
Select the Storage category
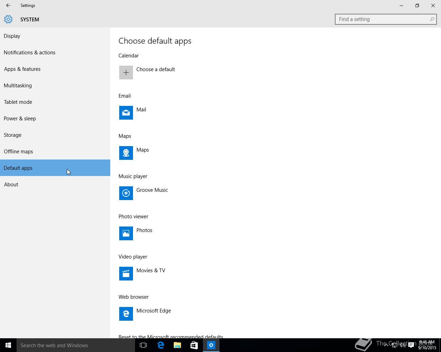[x=55, y=135]
